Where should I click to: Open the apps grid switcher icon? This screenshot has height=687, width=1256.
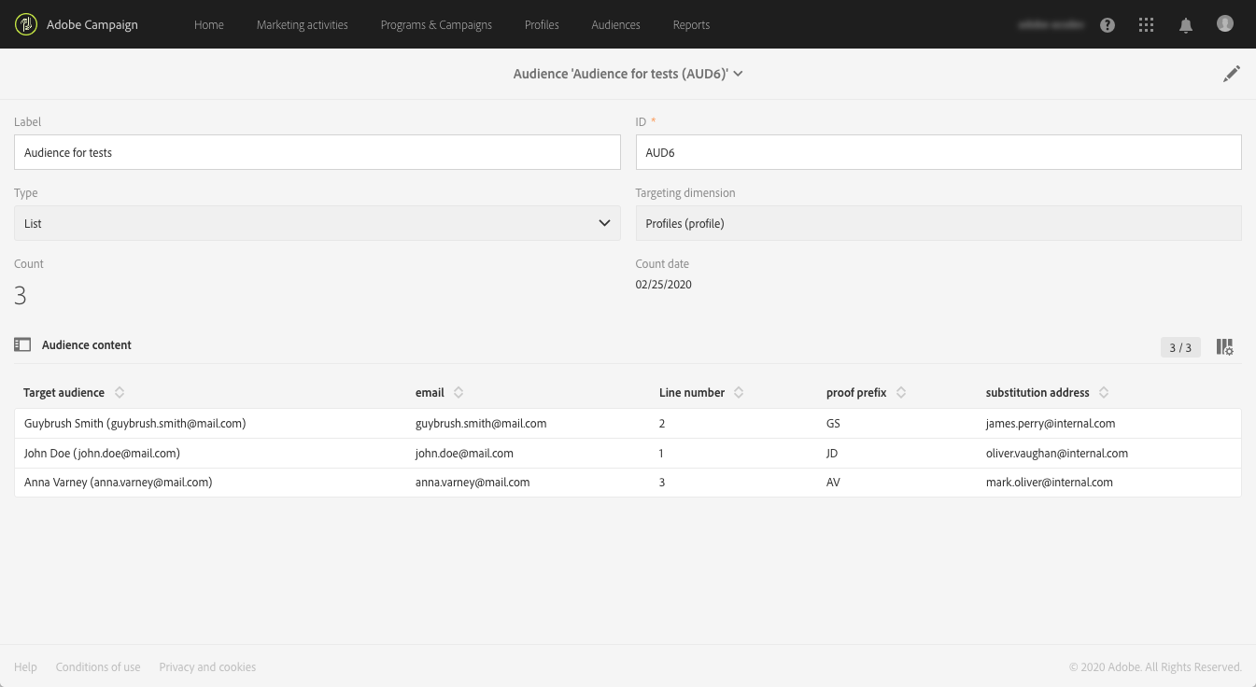pyautogui.click(x=1147, y=25)
